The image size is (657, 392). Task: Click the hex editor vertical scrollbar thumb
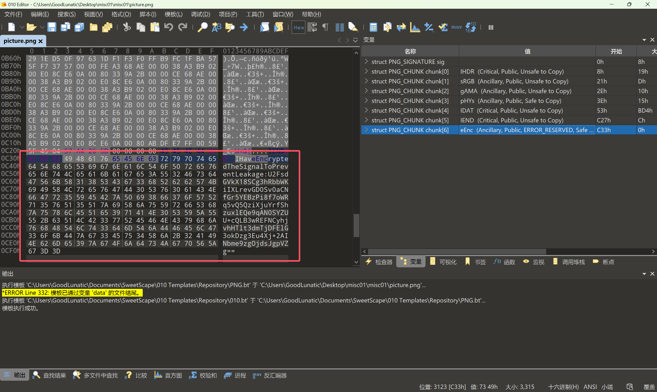coord(356,225)
